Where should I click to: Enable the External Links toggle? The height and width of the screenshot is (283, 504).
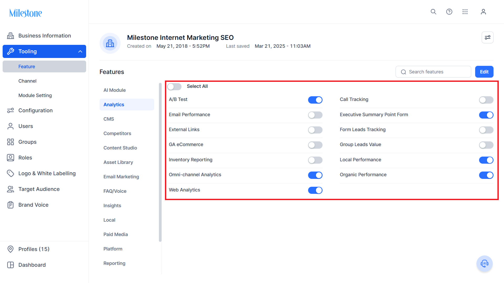click(x=315, y=130)
